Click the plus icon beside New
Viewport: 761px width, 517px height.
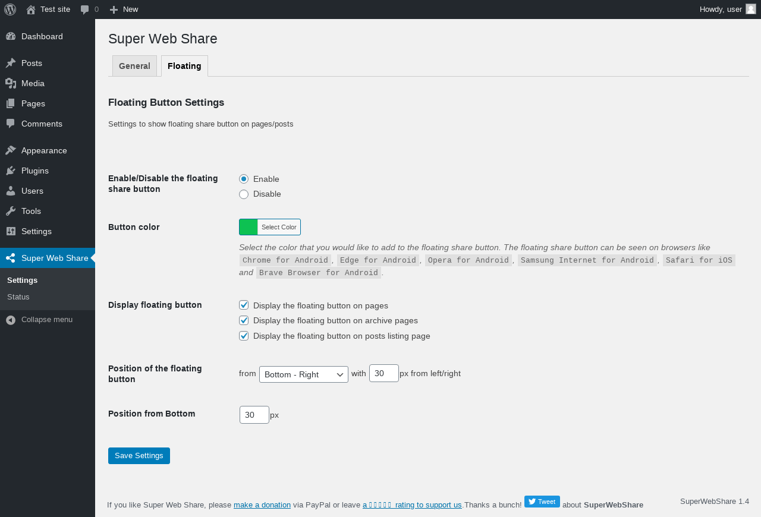(114, 10)
